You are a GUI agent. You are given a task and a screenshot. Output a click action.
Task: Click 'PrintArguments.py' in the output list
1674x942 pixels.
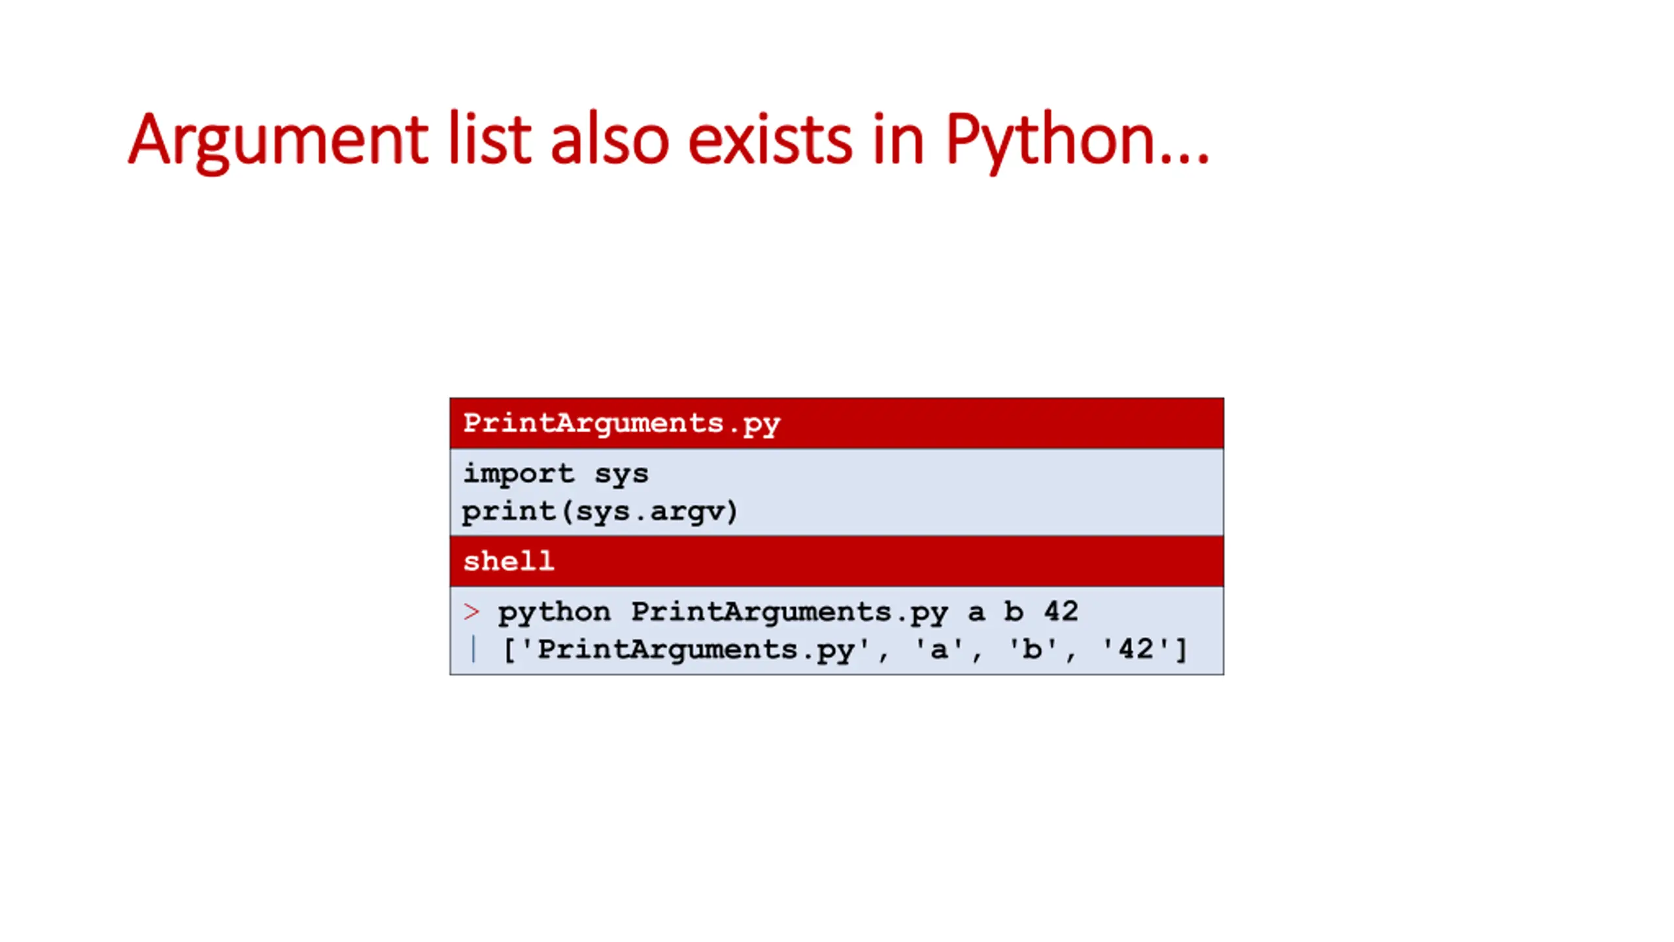696,650
